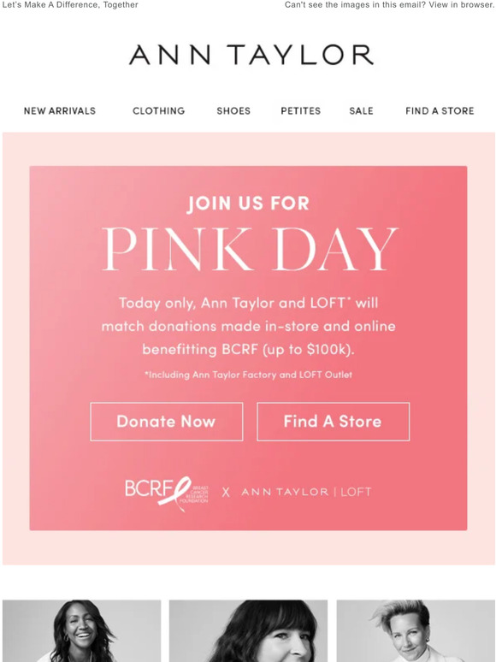Open the photo of the short-haired blonde woman
Image resolution: width=496 pixels, height=662 pixels.
point(416,630)
